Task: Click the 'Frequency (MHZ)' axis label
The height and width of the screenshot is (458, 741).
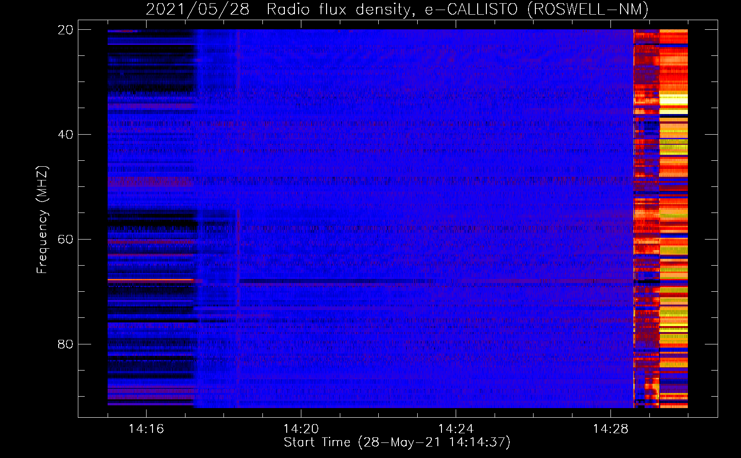Action: (x=42, y=220)
